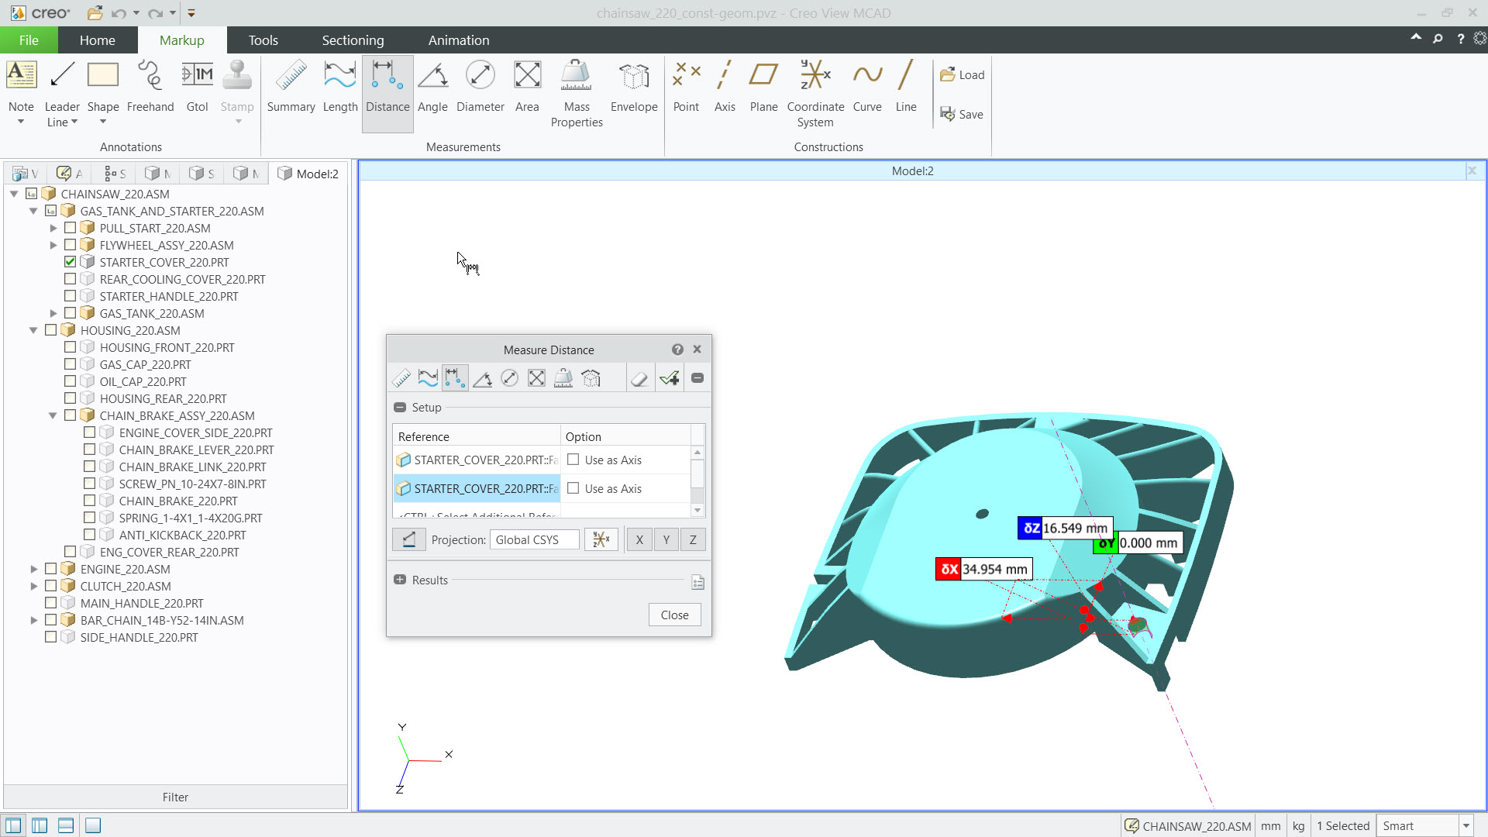Image resolution: width=1488 pixels, height=837 pixels.
Task: Select the second STARTER_COVER_220.PRT reference row
Action: (477, 488)
